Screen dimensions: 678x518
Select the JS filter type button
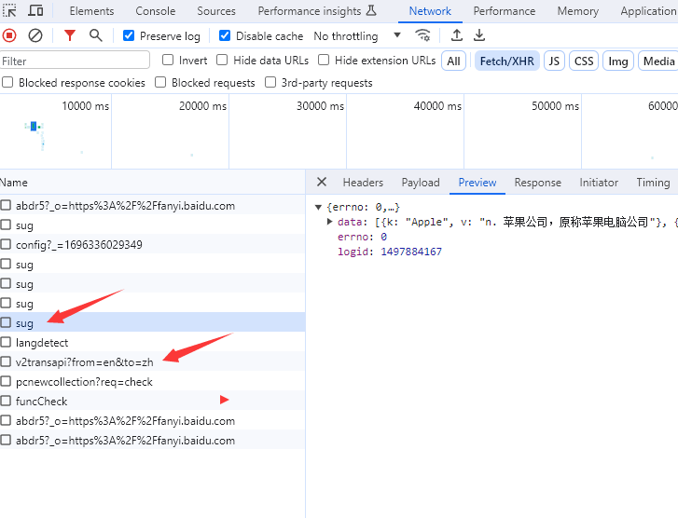click(554, 61)
